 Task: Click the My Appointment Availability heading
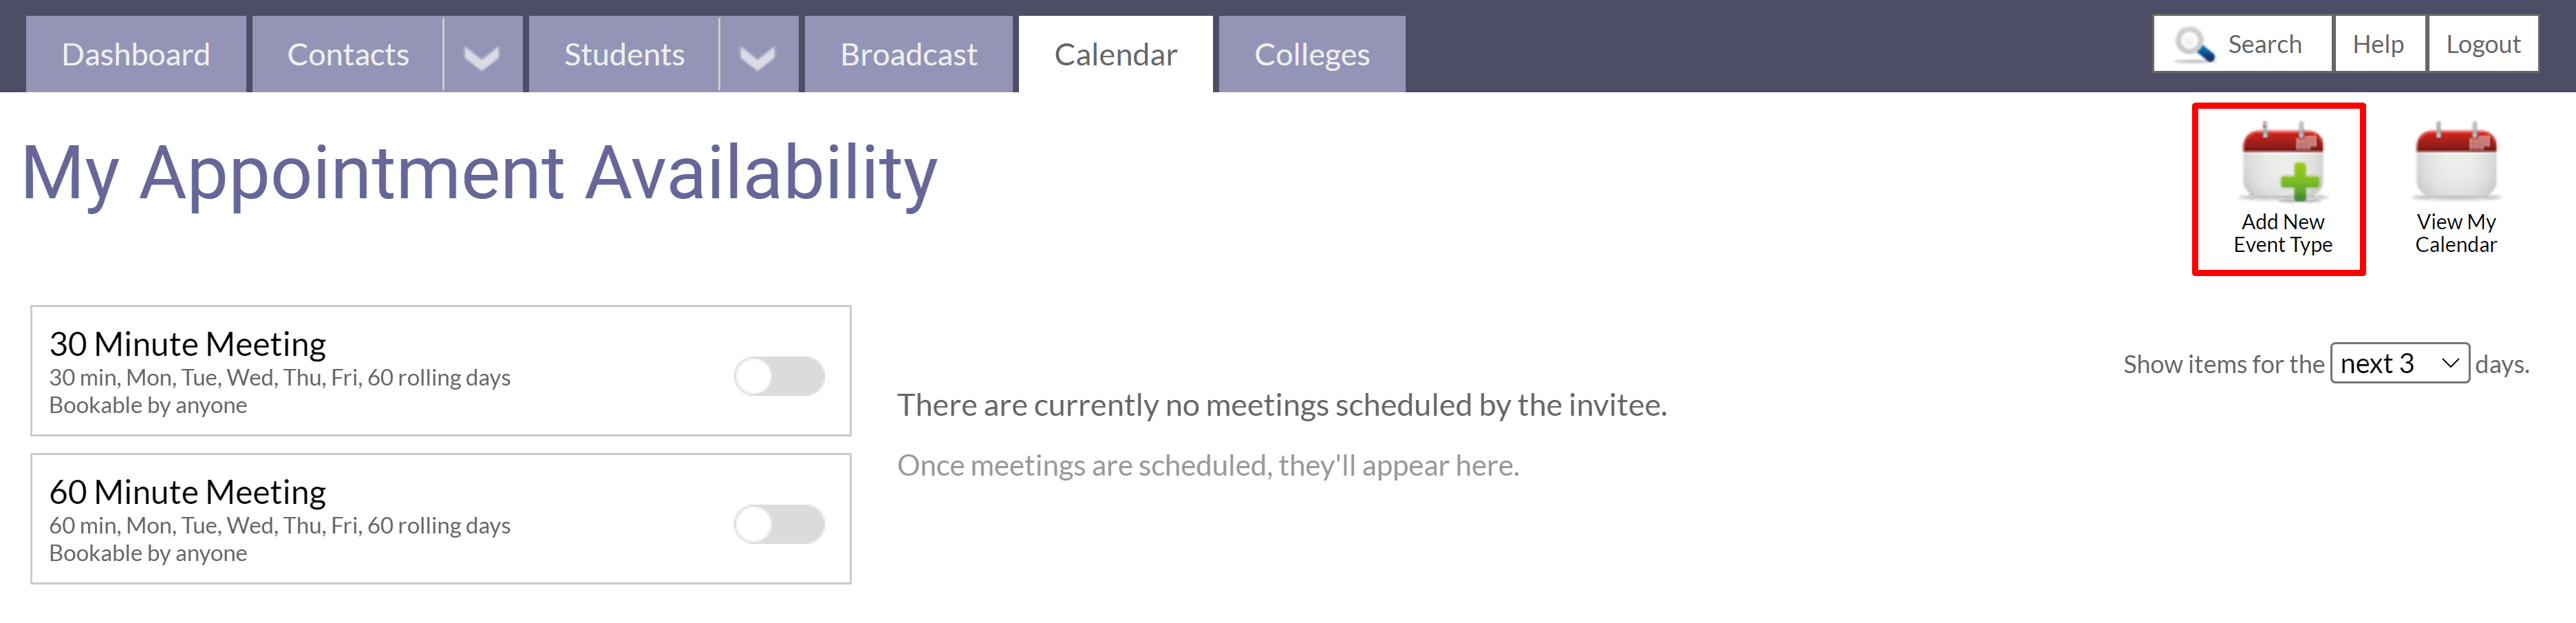479,173
